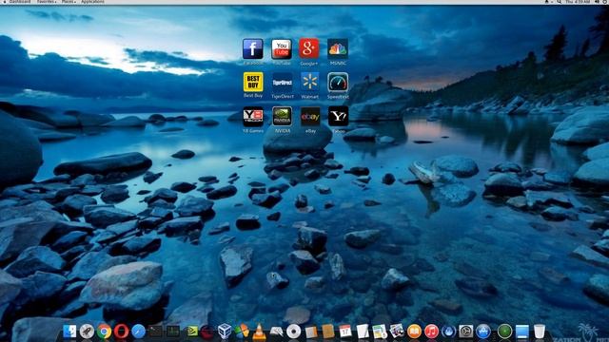Open the Best Buy desktop shortcut
This screenshot has height=342, width=609.
(x=253, y=82)
